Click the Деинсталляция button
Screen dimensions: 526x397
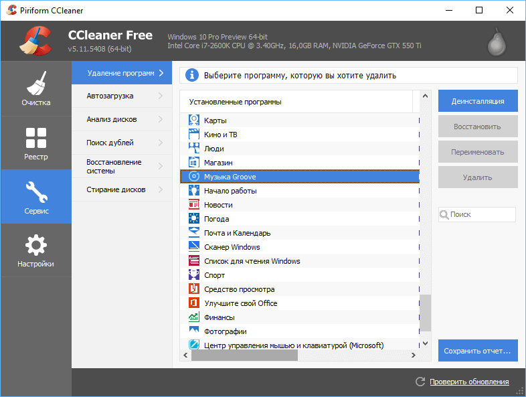click(x=478, y=100)
